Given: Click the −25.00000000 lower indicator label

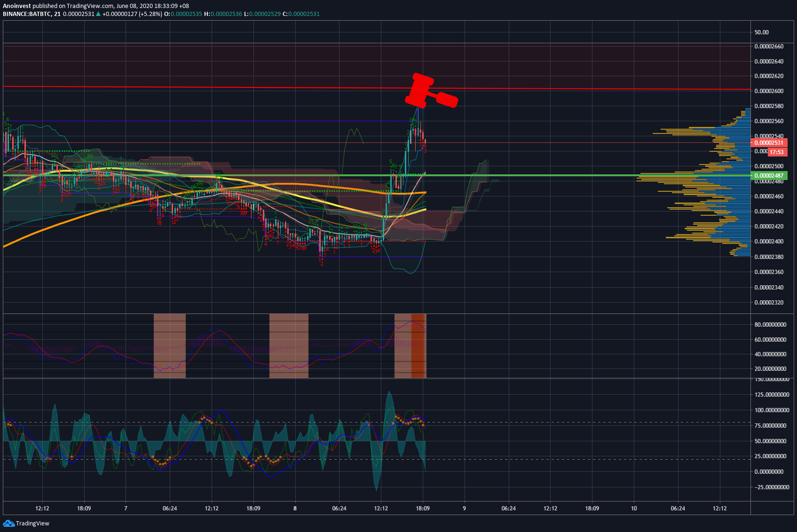Looking at the screenshot, I should pyautogui.click(x=772, y=487).
